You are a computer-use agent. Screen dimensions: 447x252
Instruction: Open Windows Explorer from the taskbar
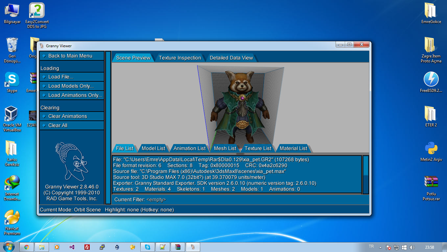tap(41, 247)
